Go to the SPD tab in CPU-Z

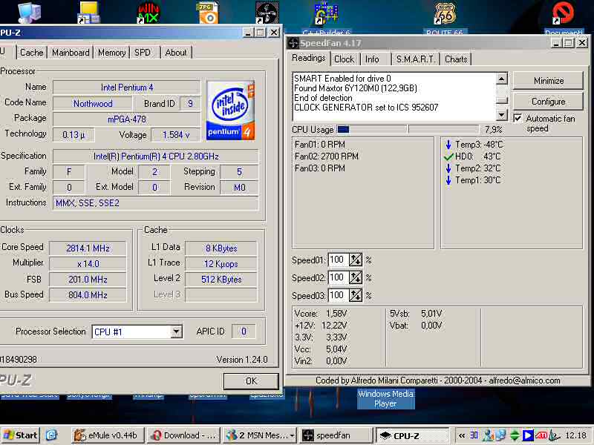143,53
